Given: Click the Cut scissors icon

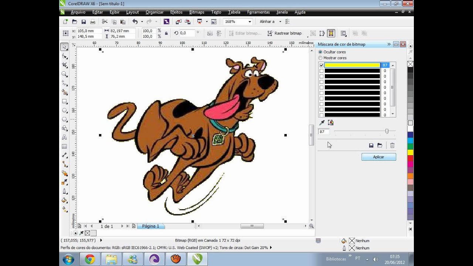Looking at the screenshot, I should 105,22.
